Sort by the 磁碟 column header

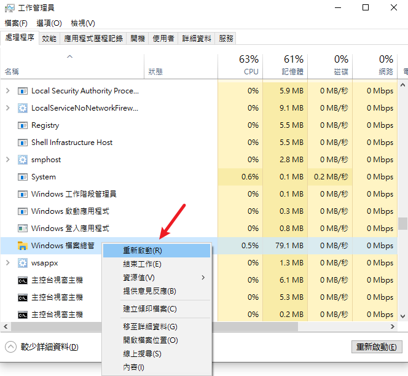pos(330,66)
